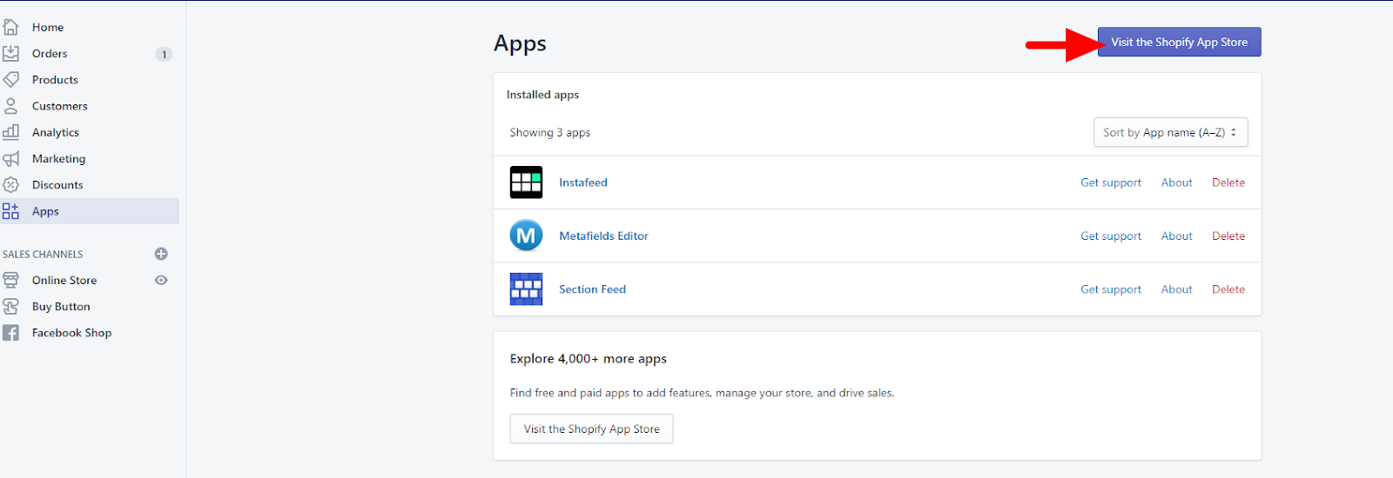This screenshot has height=478, width=1393.
Task: Get support for Metafields Editor
Action: 1111,236
